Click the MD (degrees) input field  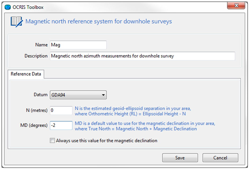coord(61,125)
